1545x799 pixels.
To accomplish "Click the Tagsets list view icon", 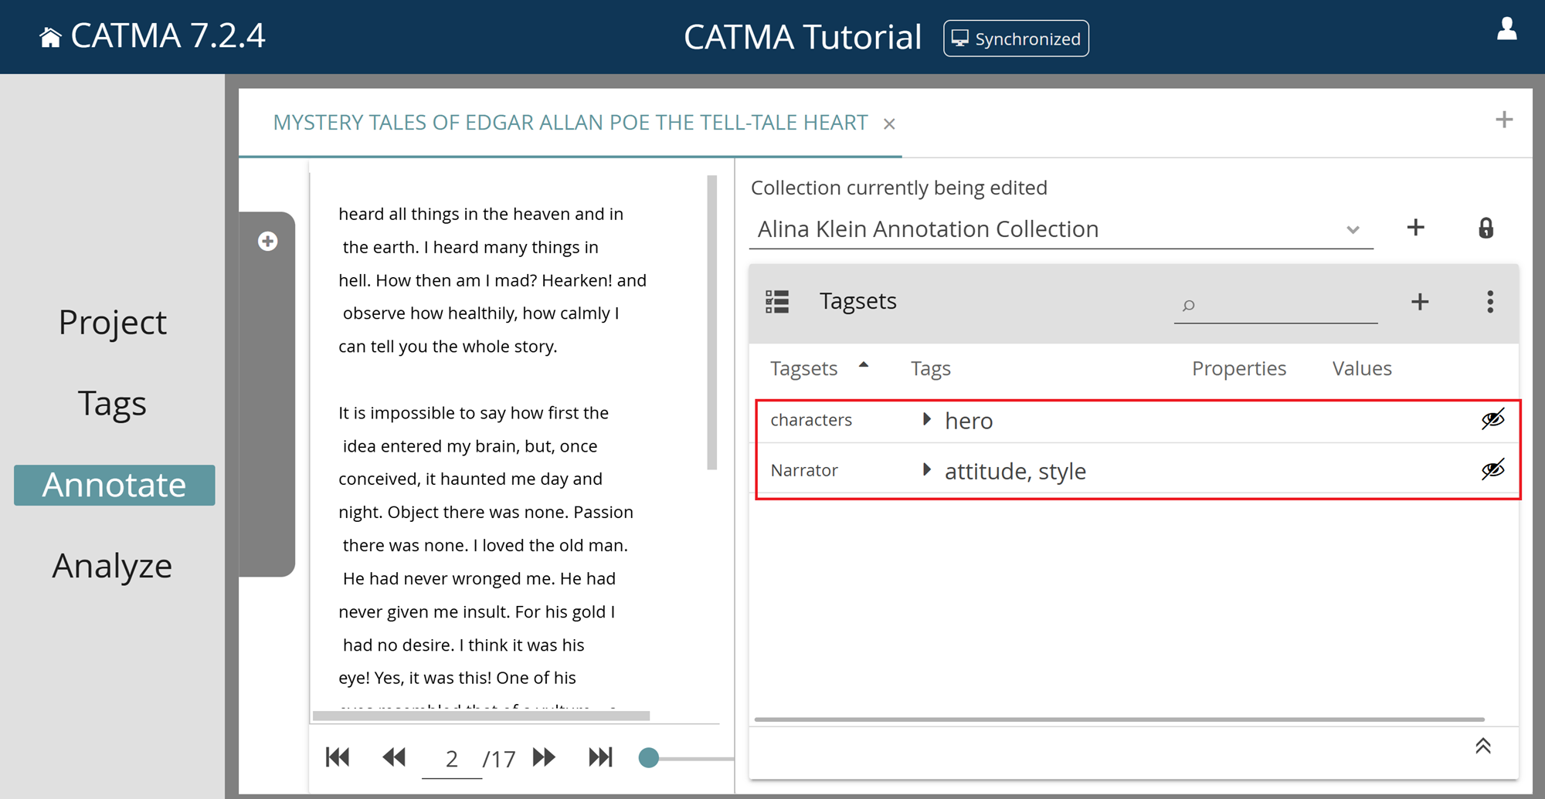I will 777,302.
